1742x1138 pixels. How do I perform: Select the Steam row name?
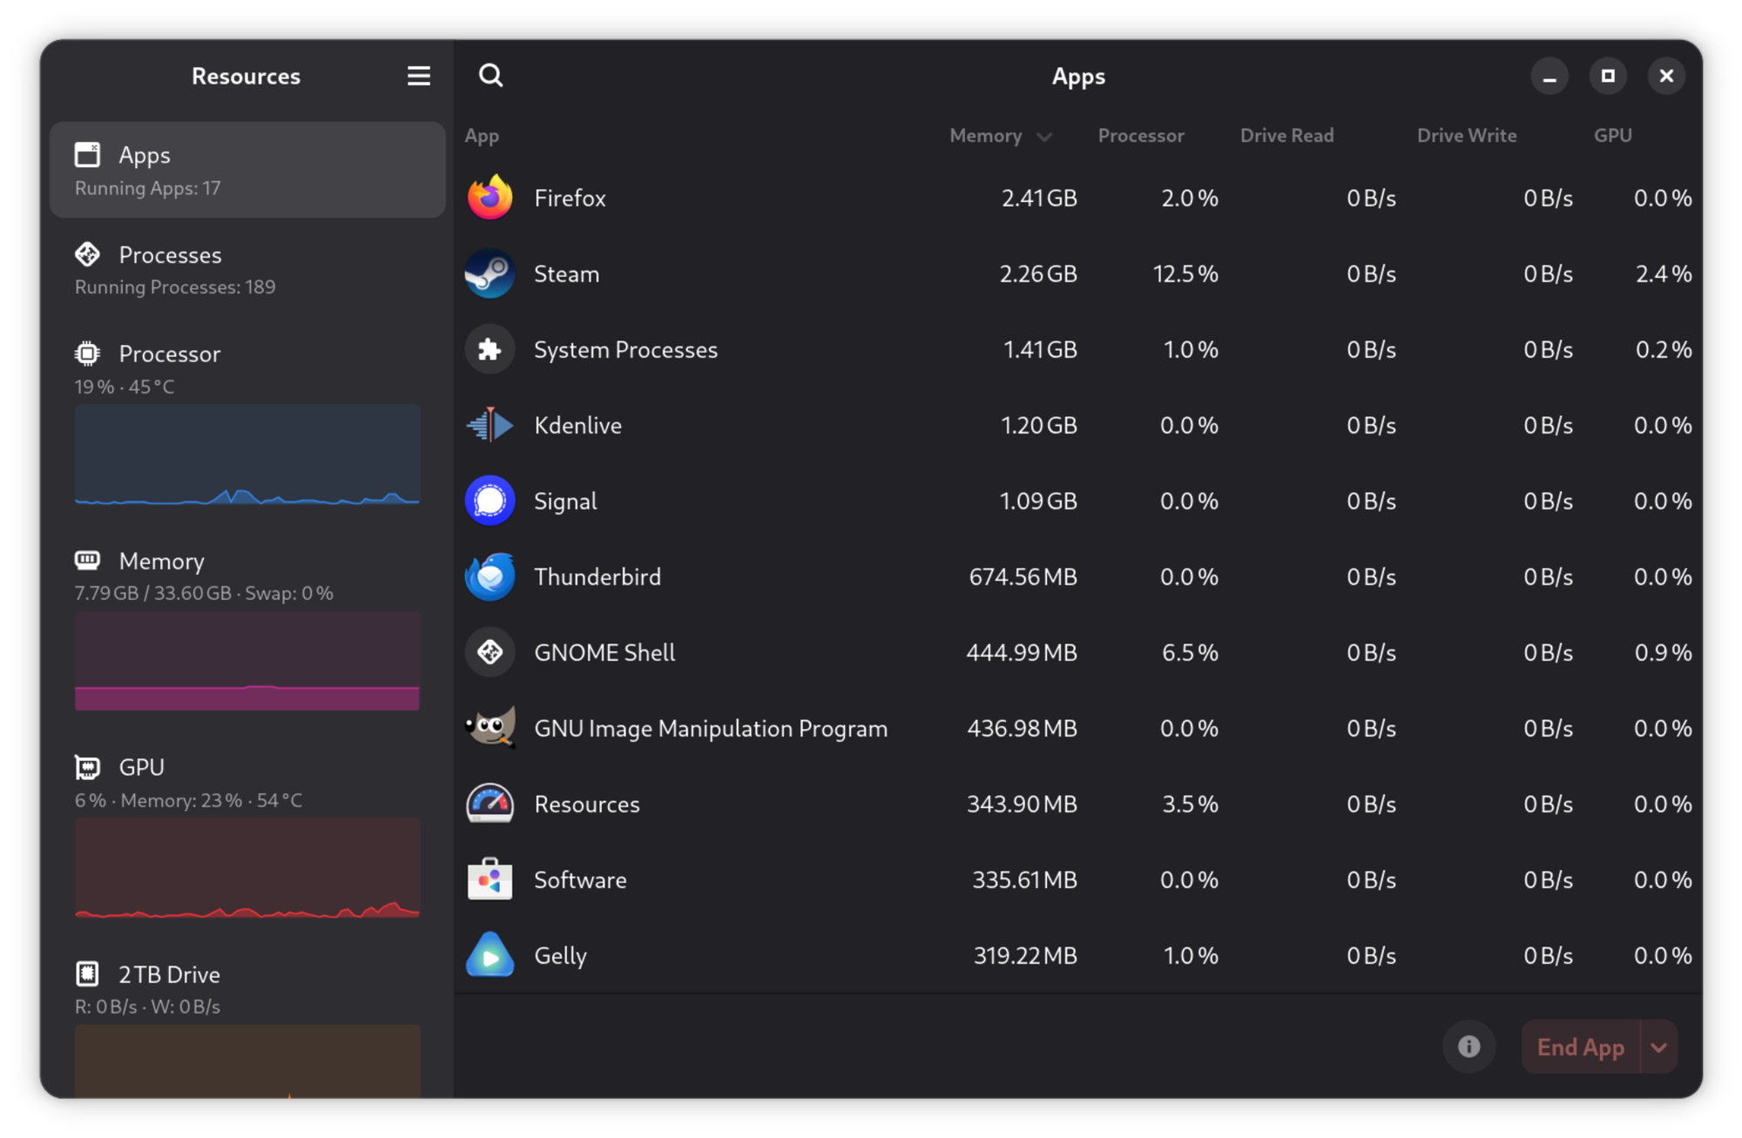coord(566,273)
